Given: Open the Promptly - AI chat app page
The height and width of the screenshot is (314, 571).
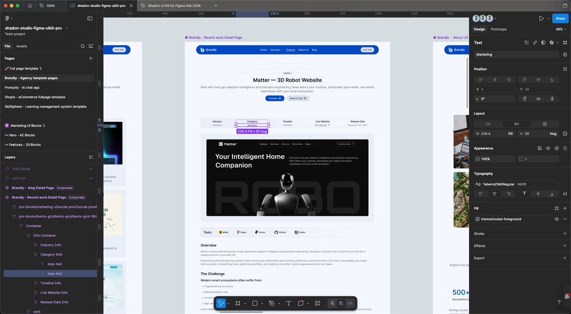Looking at the screenshot, I should click(22, 87).
